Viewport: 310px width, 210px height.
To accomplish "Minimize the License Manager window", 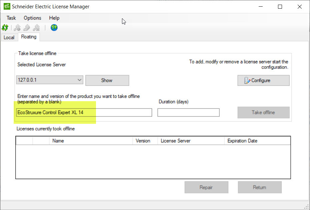I will (x=261, y=7).
